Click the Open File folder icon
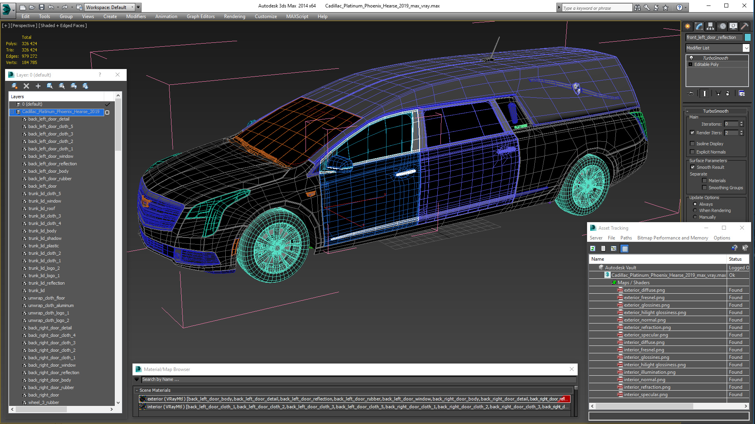Viewport: 755px width, 424px height. click(32, 7)
